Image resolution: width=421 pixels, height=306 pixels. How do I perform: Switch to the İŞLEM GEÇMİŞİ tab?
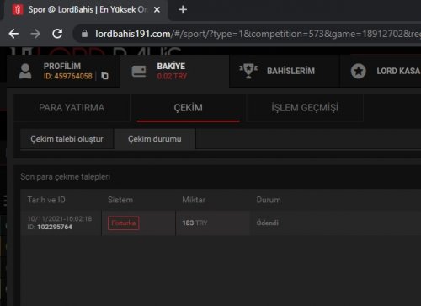(x=305, y=108)
